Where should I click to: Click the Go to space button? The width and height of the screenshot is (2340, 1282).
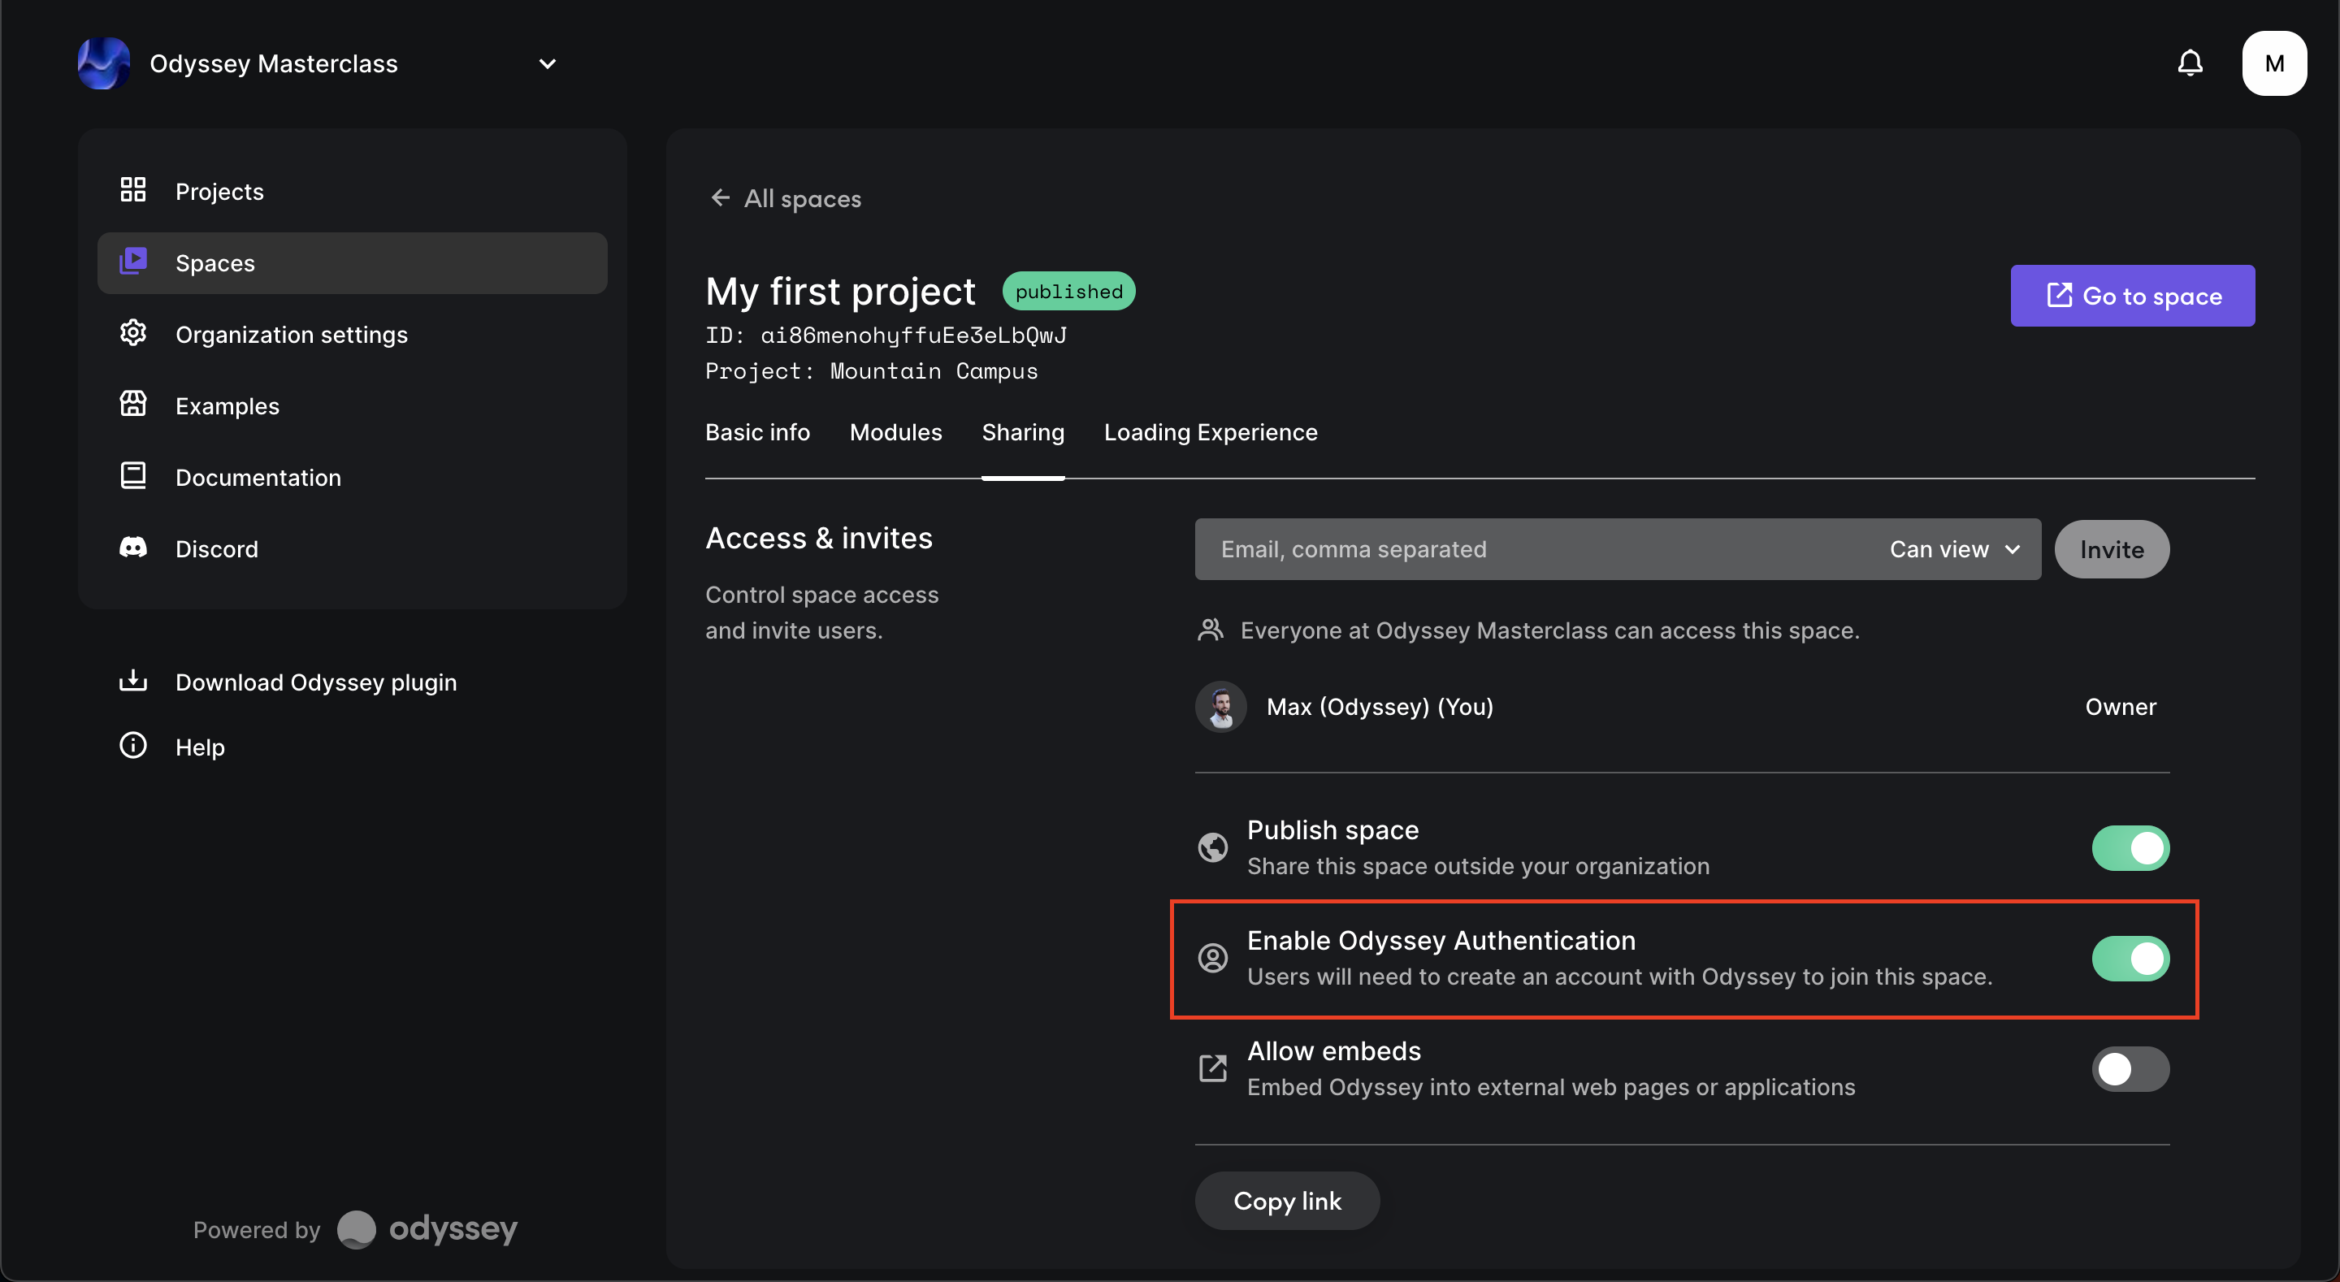click(2132, 297)
